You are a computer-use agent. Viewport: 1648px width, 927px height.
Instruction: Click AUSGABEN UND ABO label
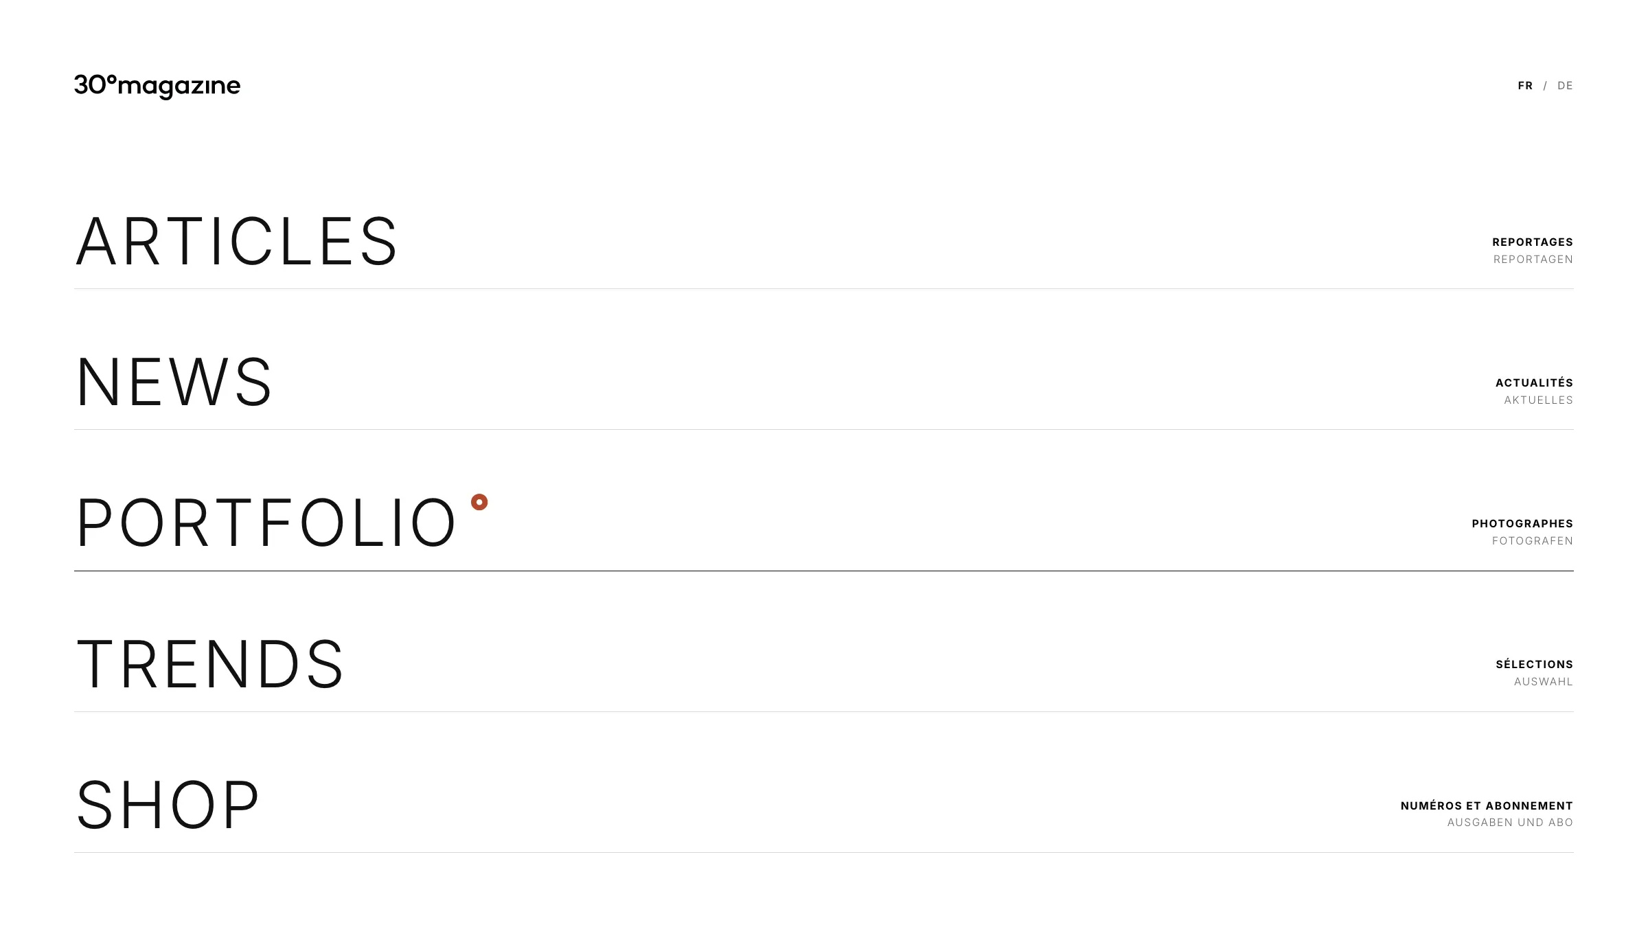(1510, 823)
